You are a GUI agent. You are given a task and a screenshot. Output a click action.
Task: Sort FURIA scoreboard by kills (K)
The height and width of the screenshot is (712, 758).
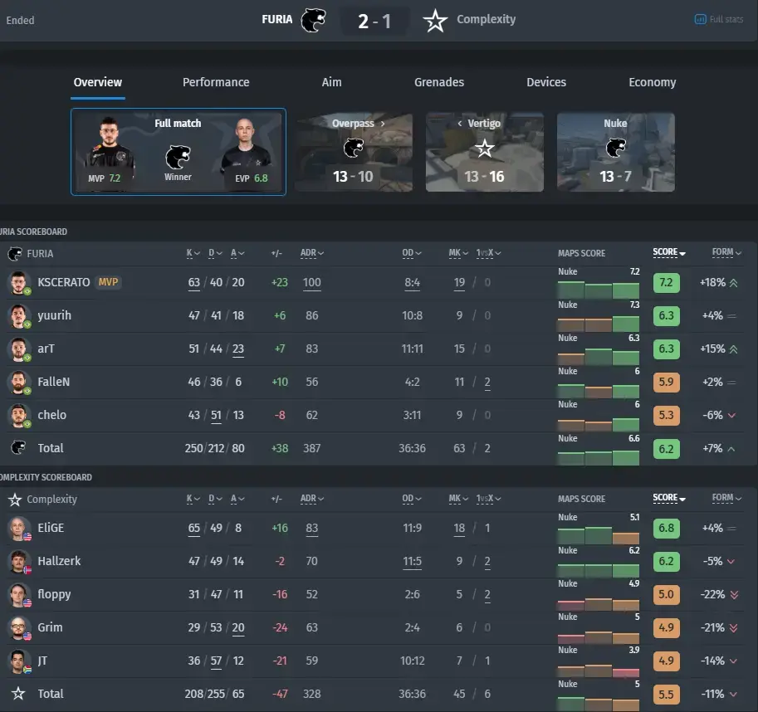pos(193,253)
